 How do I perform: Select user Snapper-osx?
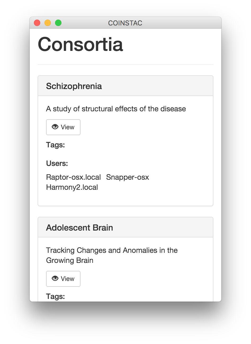(127, 177)
